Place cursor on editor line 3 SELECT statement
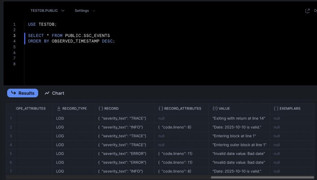Image resolution: width=317 pixels, height=180 pixels. 69,36
